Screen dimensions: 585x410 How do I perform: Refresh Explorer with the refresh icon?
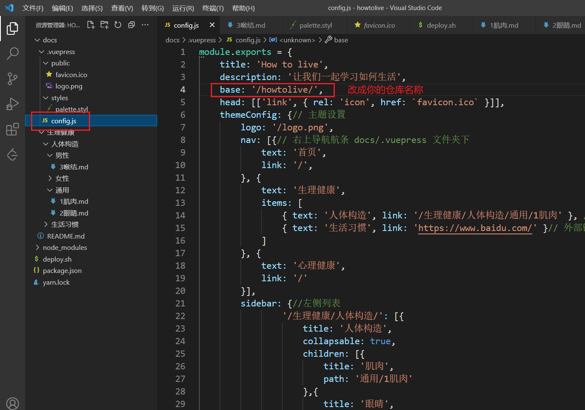click(x=117, y=25)
